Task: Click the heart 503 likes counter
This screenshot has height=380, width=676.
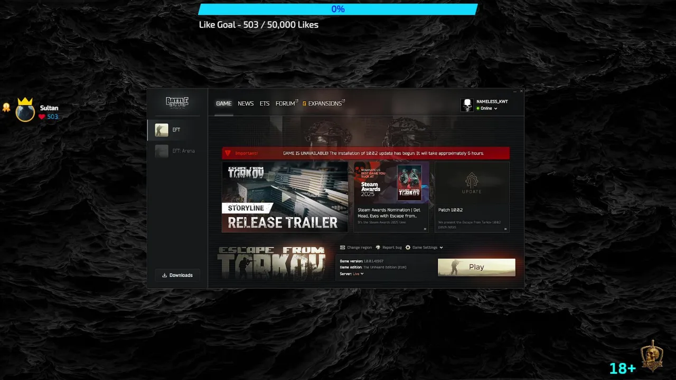Action: (48, 117)
